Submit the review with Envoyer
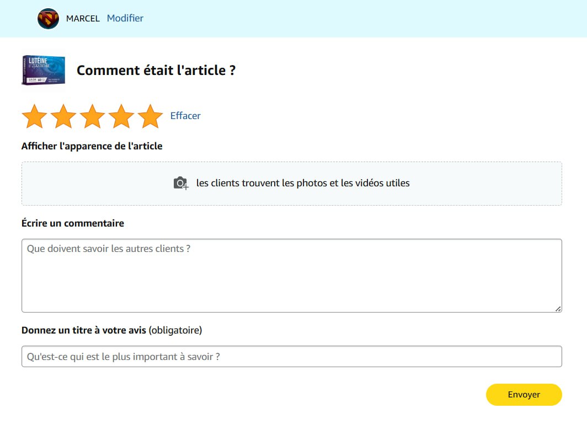This screenshot has height=430, width=587. pos(524,395)
